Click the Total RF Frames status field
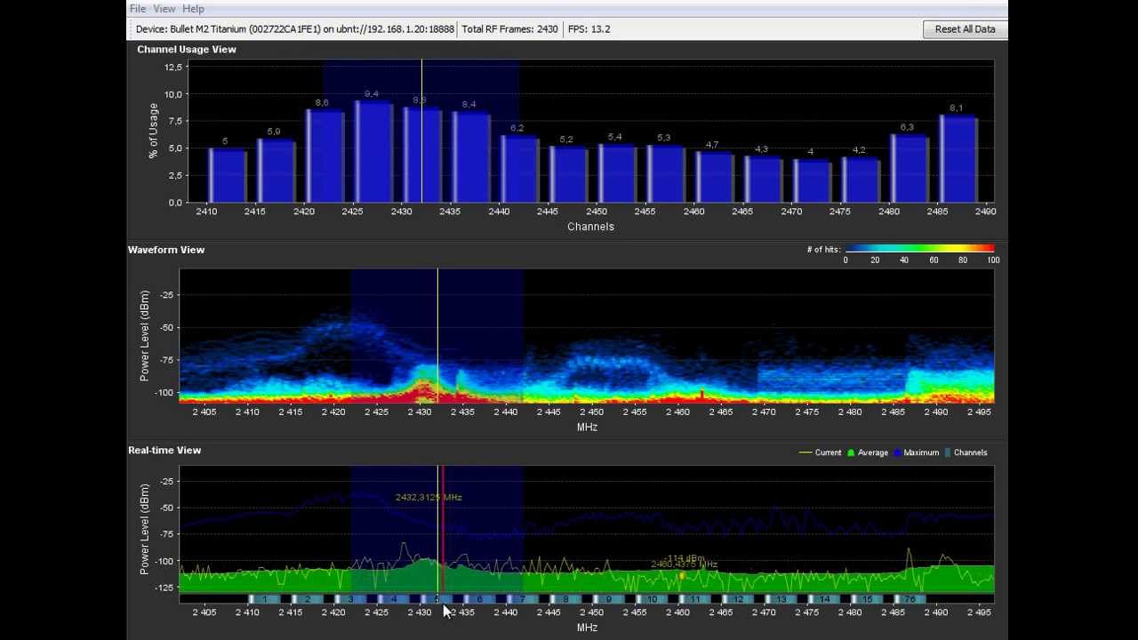Viewport: 1138px width, 640px height. coord(509,29)
